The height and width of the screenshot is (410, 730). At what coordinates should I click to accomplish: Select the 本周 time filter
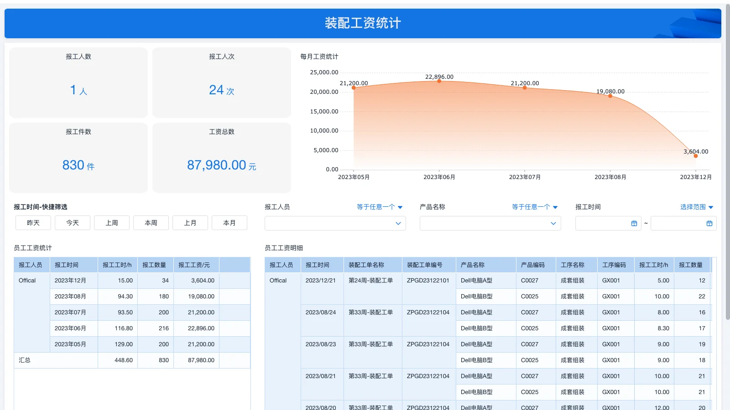coord(151,223)
